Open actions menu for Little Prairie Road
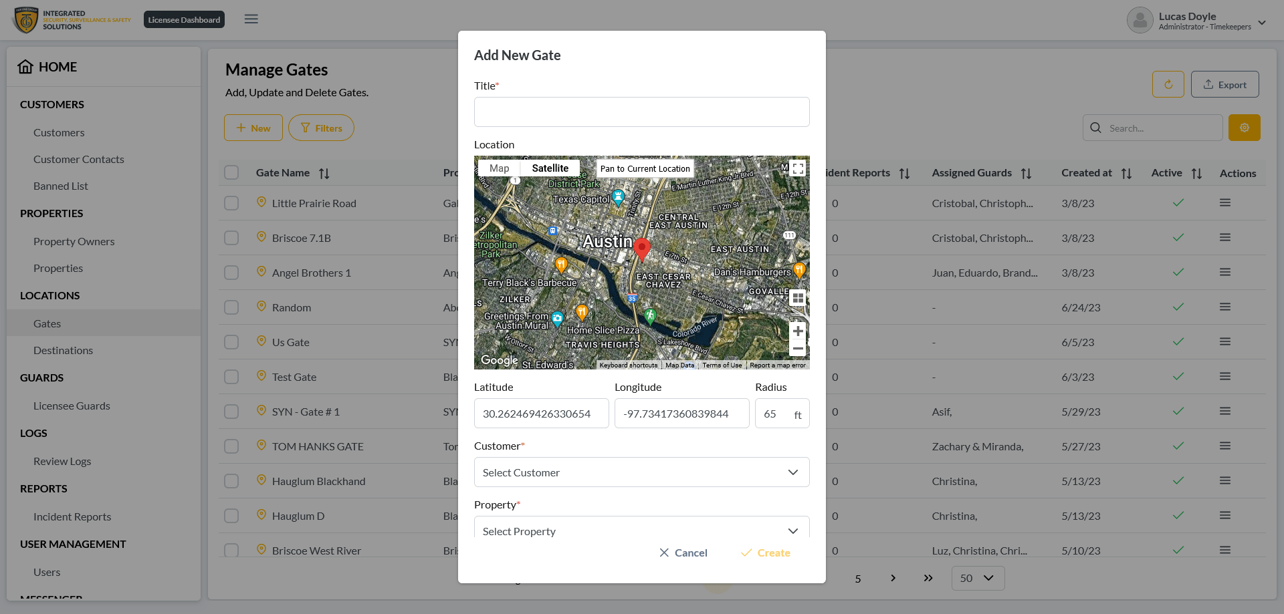This screenshot has width=1284, height=614. coord(1225,202)
